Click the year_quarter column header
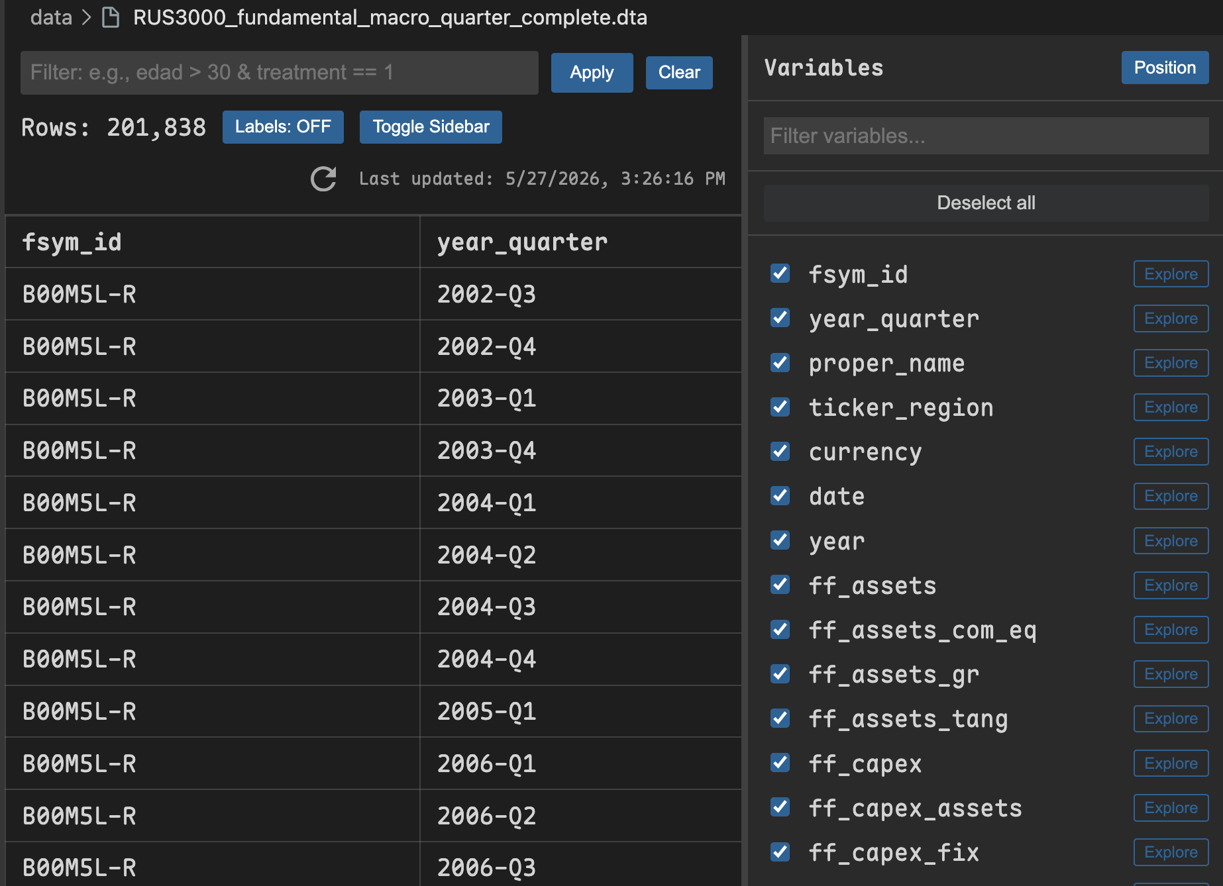This screenshot has height=886, width=1223. [x=580, y=242]
